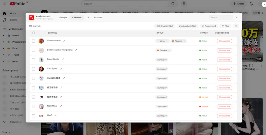The width and height of the screenshot is (266, 135).
Task: Open 综艺看不停 channel link arrow
Action: (x=61, y=87)
